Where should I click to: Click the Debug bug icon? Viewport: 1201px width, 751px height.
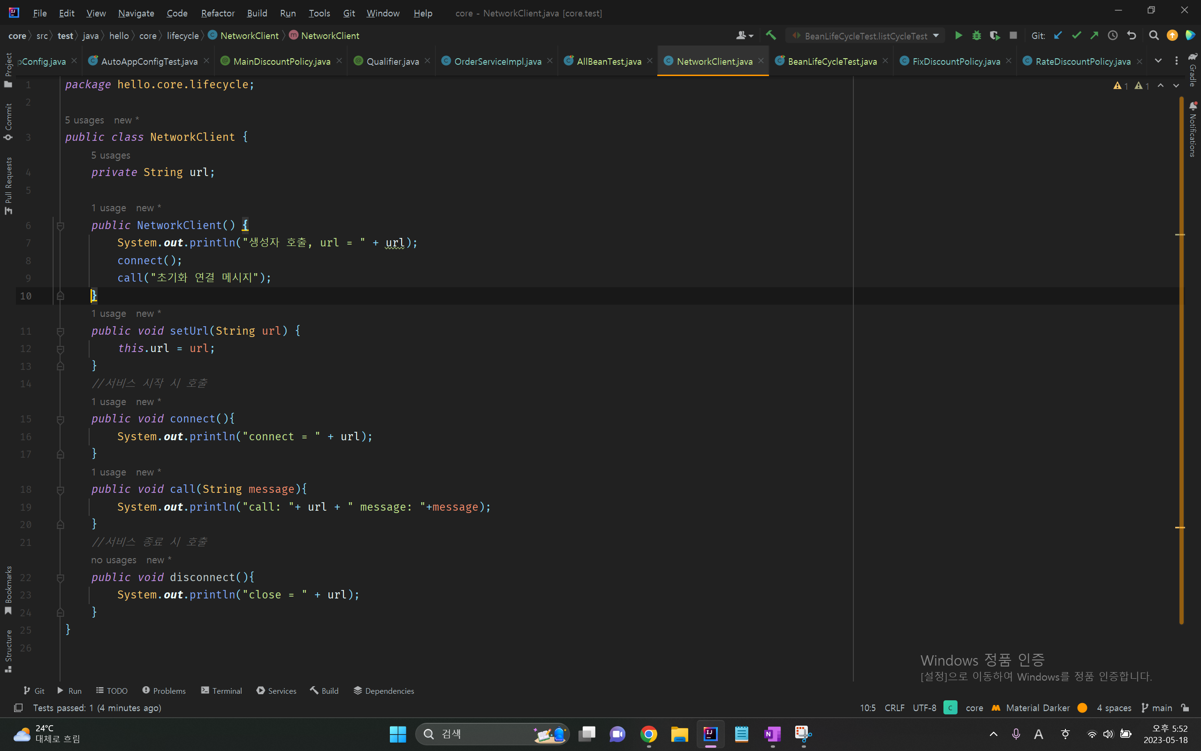tap(976, 36)
